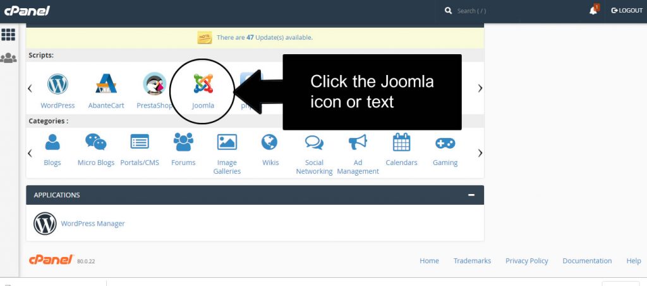
Task: Open WordPress Manager link
Action: pos(93,224)
